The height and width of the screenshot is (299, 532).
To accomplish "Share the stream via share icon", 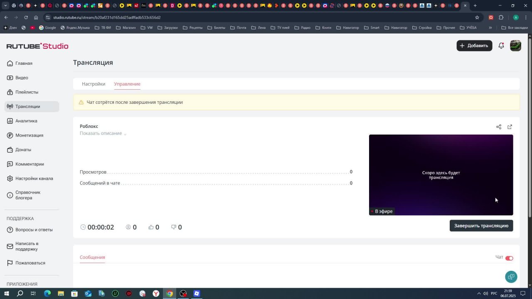I will tap(499, 127).
